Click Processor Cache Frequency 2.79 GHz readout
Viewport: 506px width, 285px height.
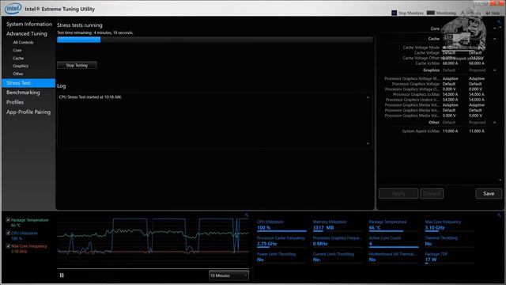coord(281,241)
